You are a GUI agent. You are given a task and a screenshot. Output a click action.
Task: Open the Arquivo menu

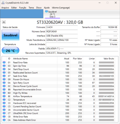5,8
